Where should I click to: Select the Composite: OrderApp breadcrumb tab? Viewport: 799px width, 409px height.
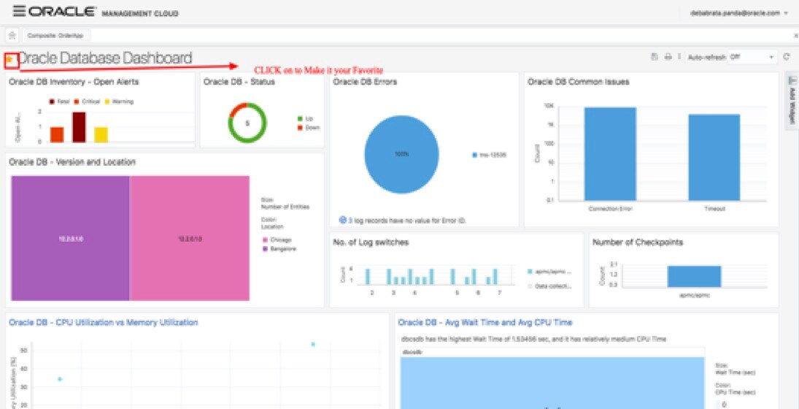coord(55,35)
